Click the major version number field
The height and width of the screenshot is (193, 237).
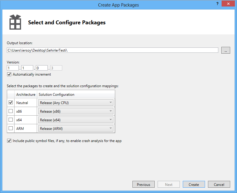click(13, 68)
